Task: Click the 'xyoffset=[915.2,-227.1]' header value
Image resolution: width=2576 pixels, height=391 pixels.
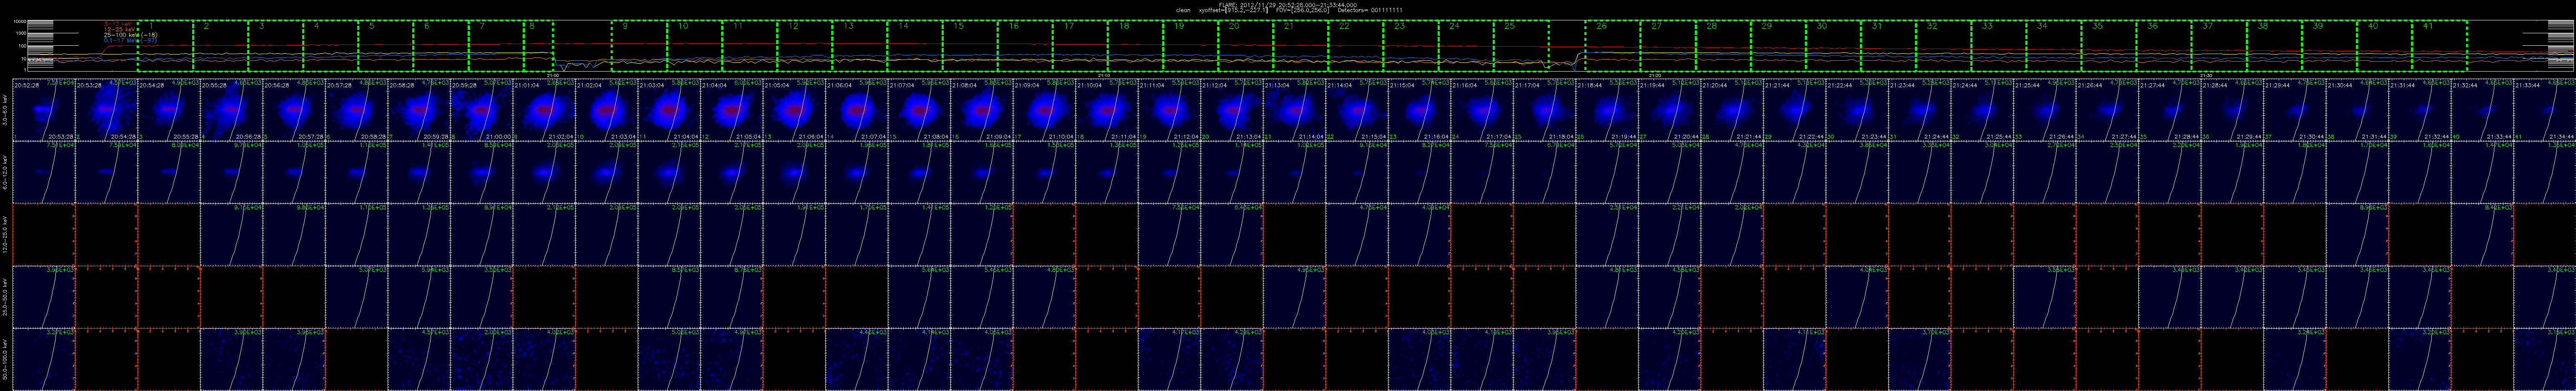Action: 1234,10
